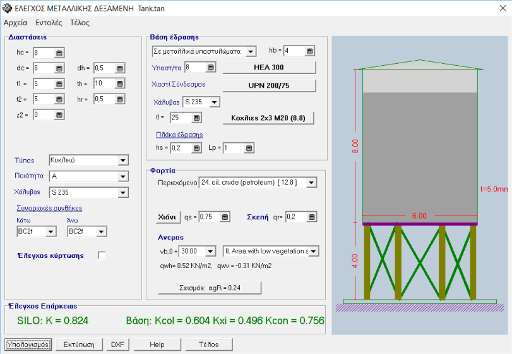Open the Αρχεία menu
This screenshot has width=512, height=354.
pyautogui.click(x=16, y=23)
